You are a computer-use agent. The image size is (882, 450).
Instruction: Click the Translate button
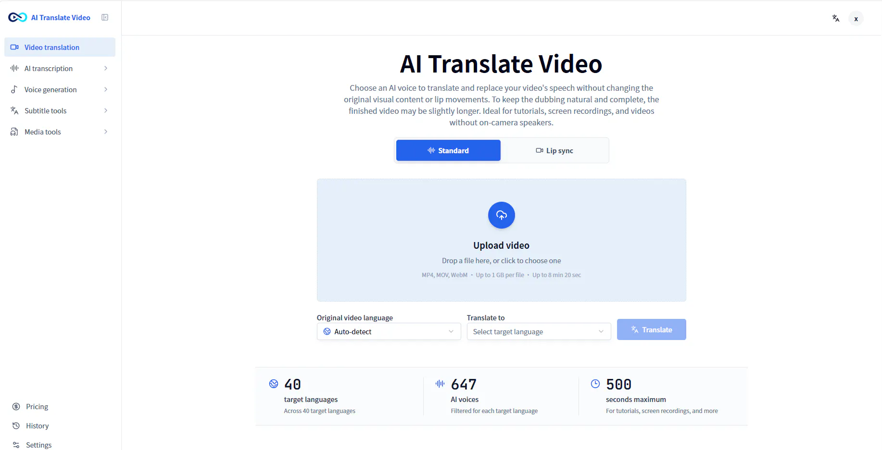[652, 329]
